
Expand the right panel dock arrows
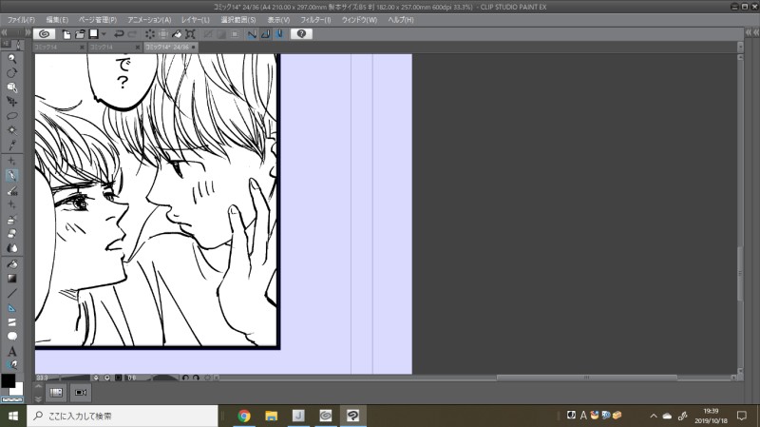coord(749,32)
